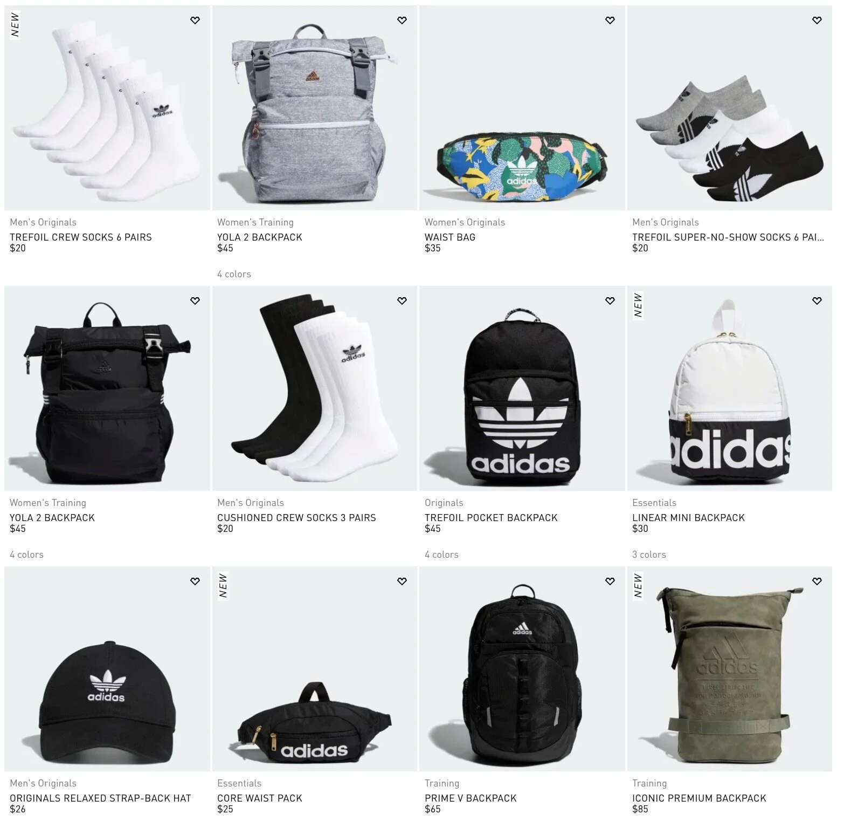Save Core Waist Pack with heart icon
This screenshot has height=821, width=844.
pos(402,581)
